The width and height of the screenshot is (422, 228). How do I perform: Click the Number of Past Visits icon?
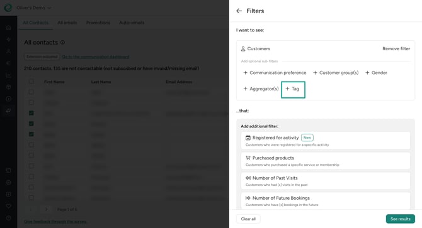(248, 178)
